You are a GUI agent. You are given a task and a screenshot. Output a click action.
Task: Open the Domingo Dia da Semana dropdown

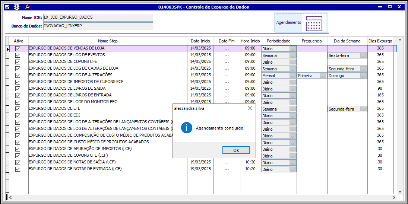364,76
